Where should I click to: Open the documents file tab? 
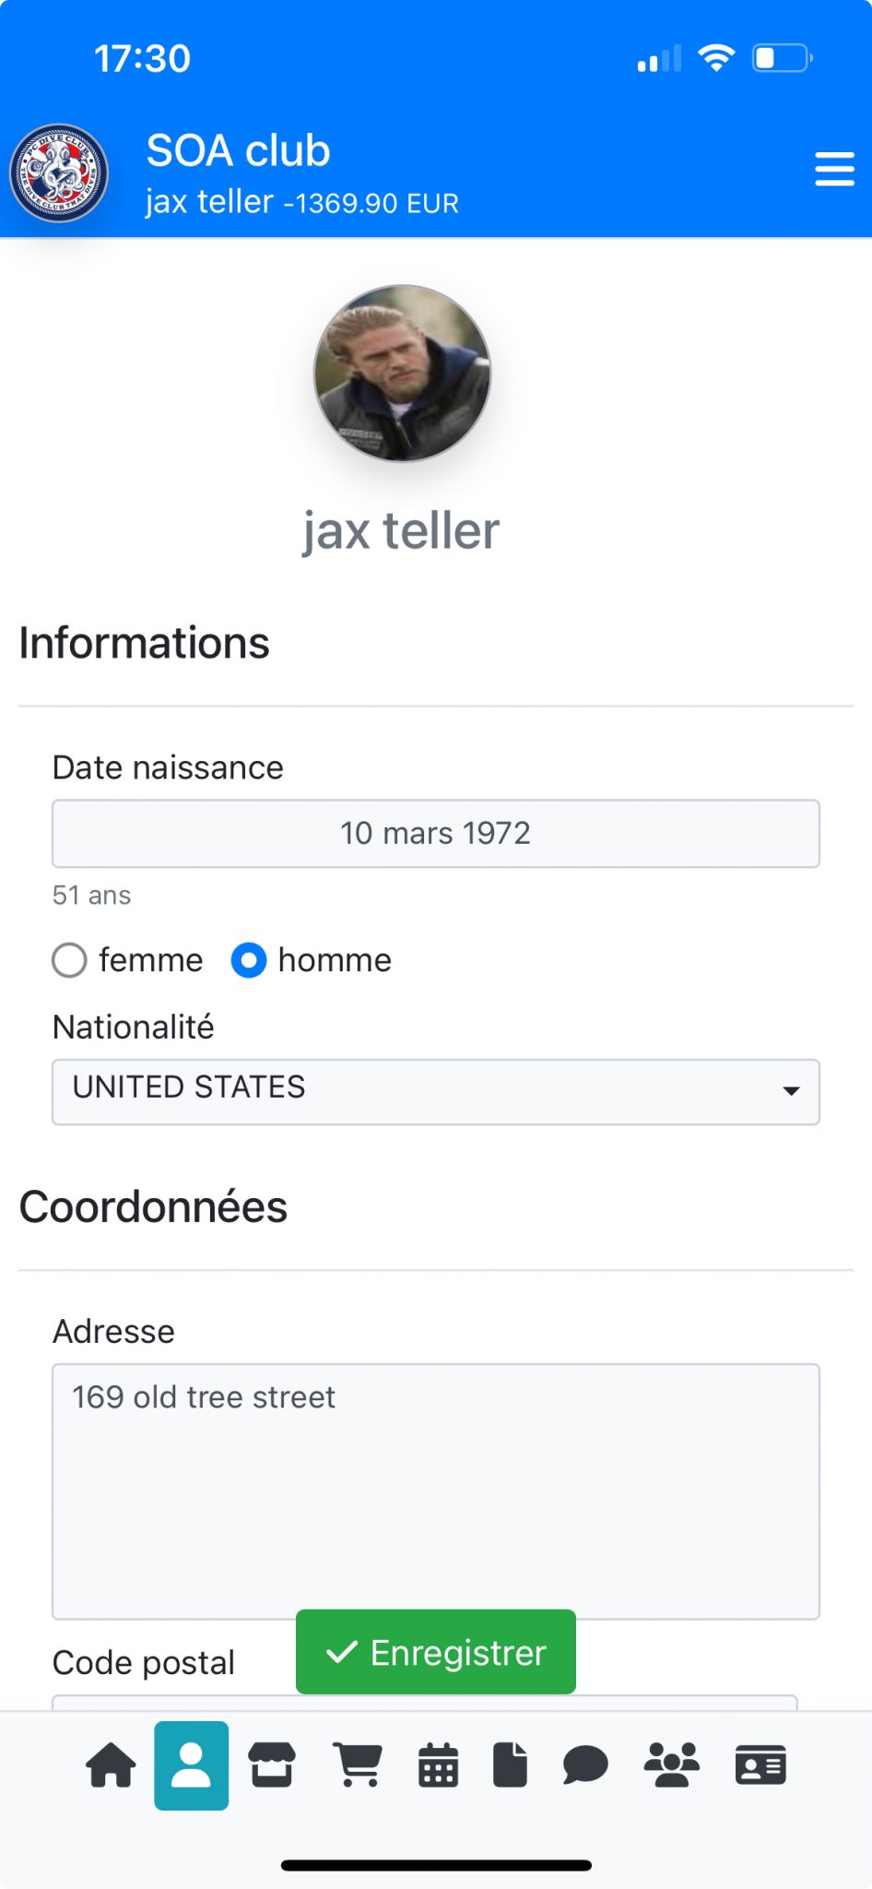click(x=510, y=1765)
